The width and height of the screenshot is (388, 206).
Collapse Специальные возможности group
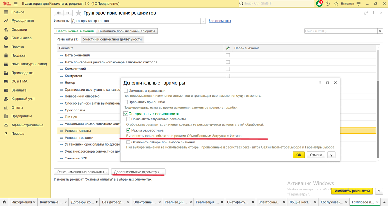click(126, 114)
